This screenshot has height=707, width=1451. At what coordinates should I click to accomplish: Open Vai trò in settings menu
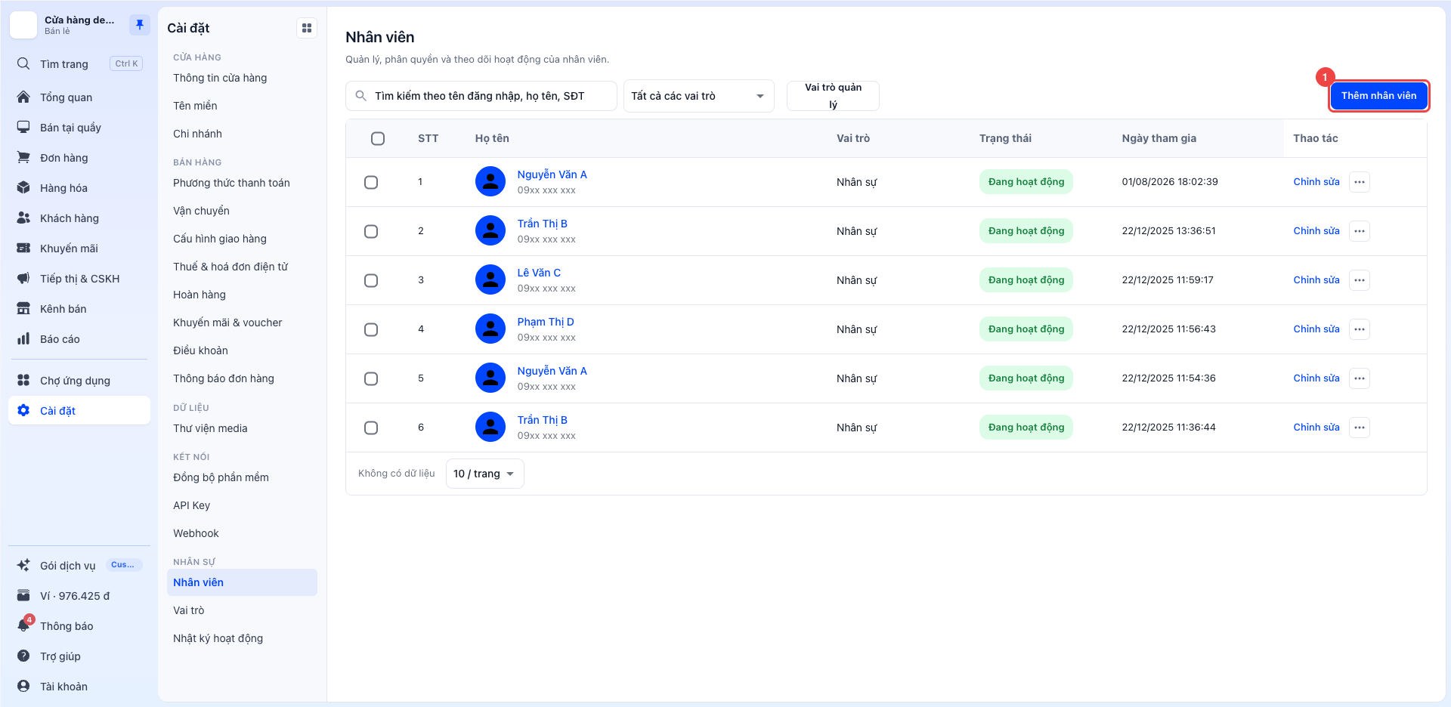pos(242,610)
